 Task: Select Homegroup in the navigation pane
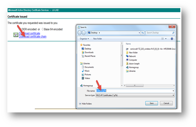[86, 86]
